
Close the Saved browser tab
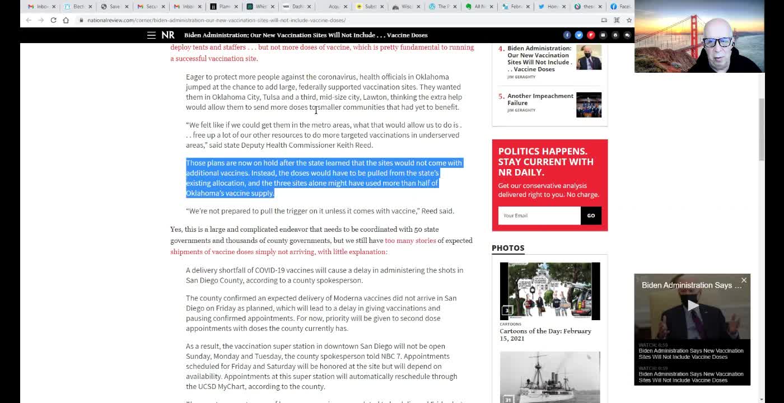127,7
